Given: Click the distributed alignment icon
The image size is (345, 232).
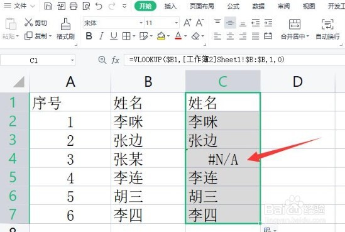Looking at the screenshot, I should [x=268, y=36].
